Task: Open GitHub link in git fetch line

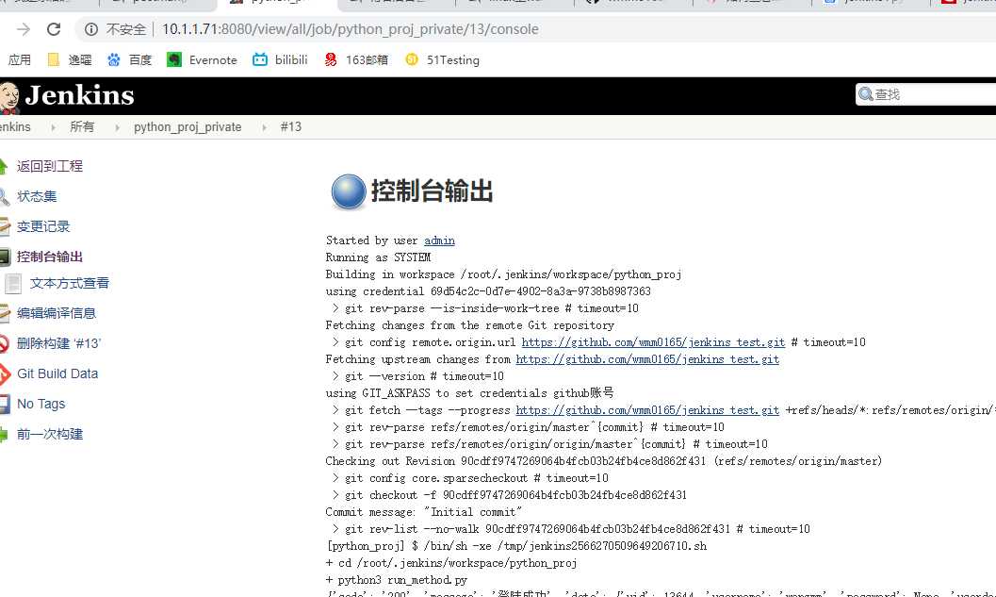Action: [x=647, y=410]
